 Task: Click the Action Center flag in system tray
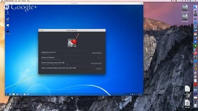(x=131, y=94)
